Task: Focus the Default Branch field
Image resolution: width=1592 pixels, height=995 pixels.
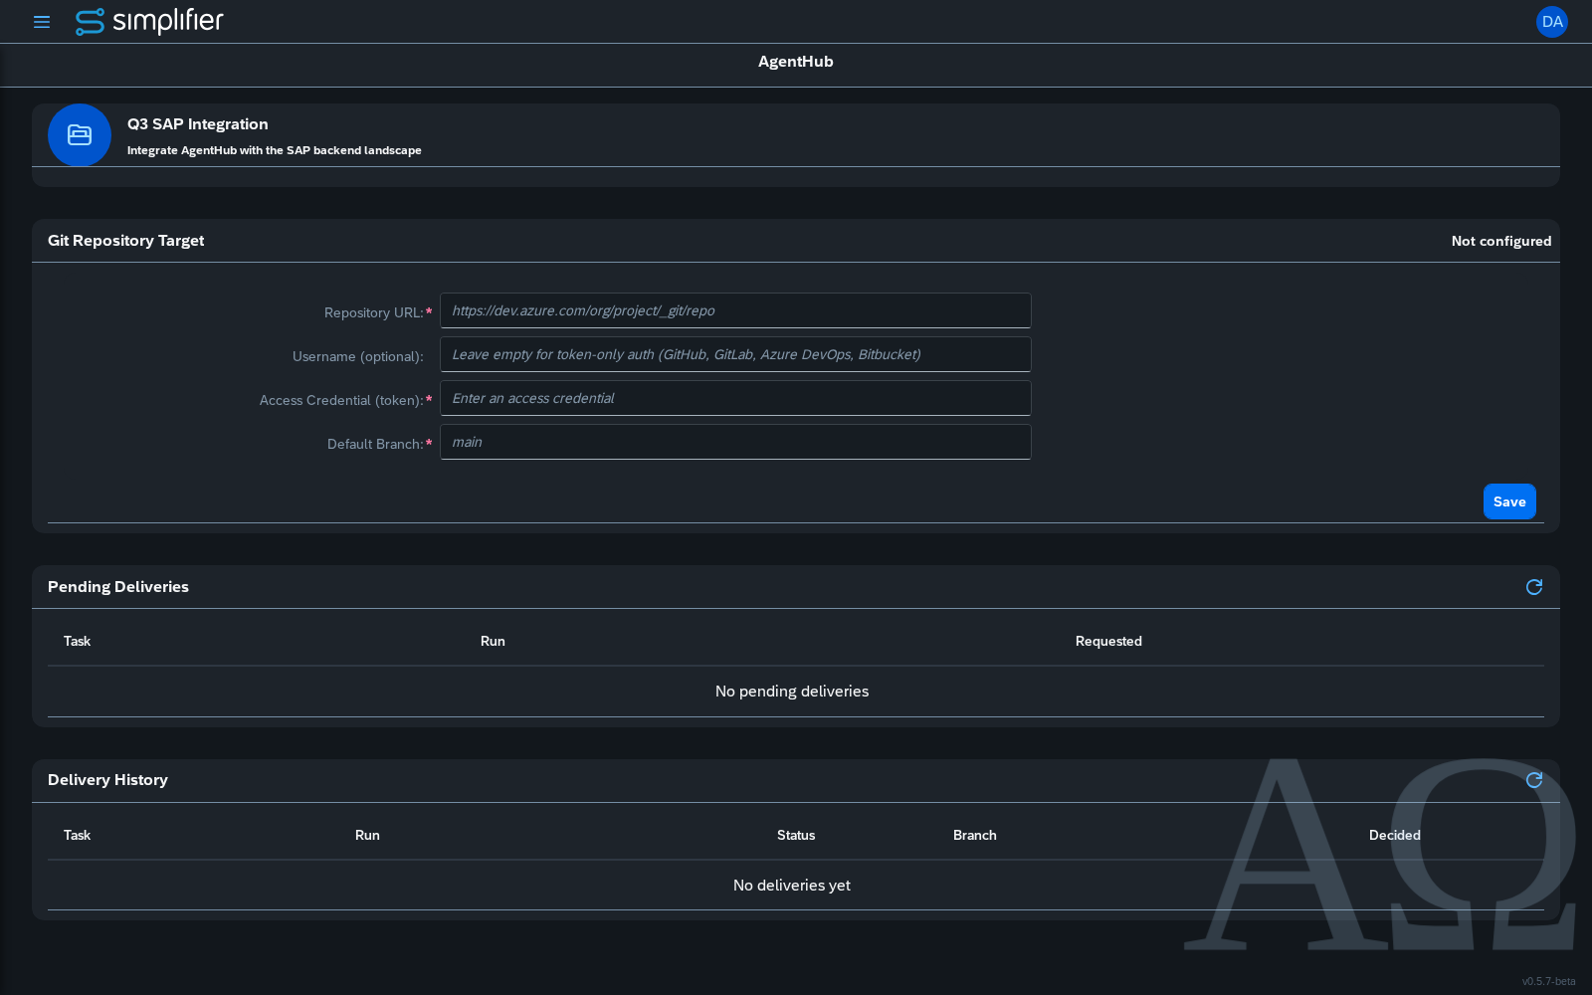Action: point(735,442)
